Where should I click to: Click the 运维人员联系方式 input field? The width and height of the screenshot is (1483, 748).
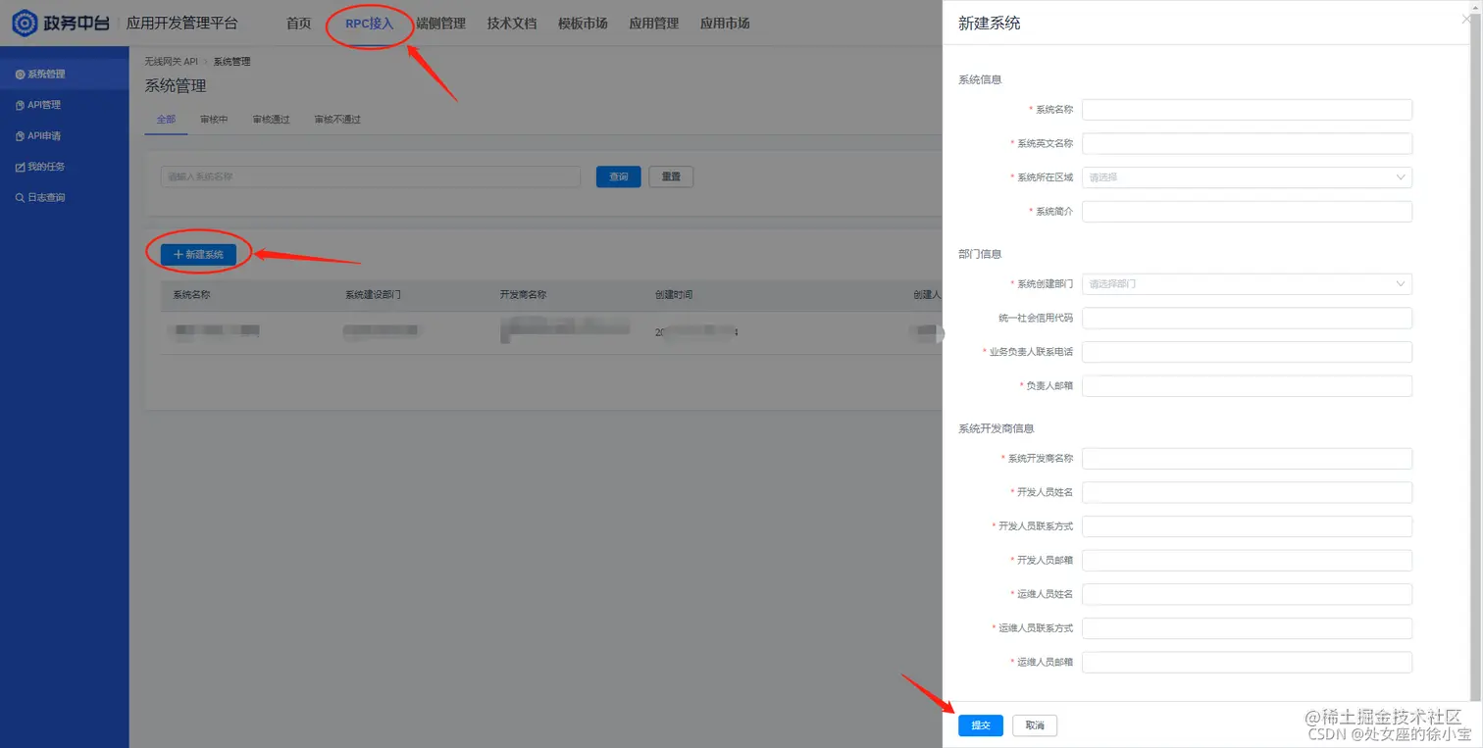pos(1247,628)
